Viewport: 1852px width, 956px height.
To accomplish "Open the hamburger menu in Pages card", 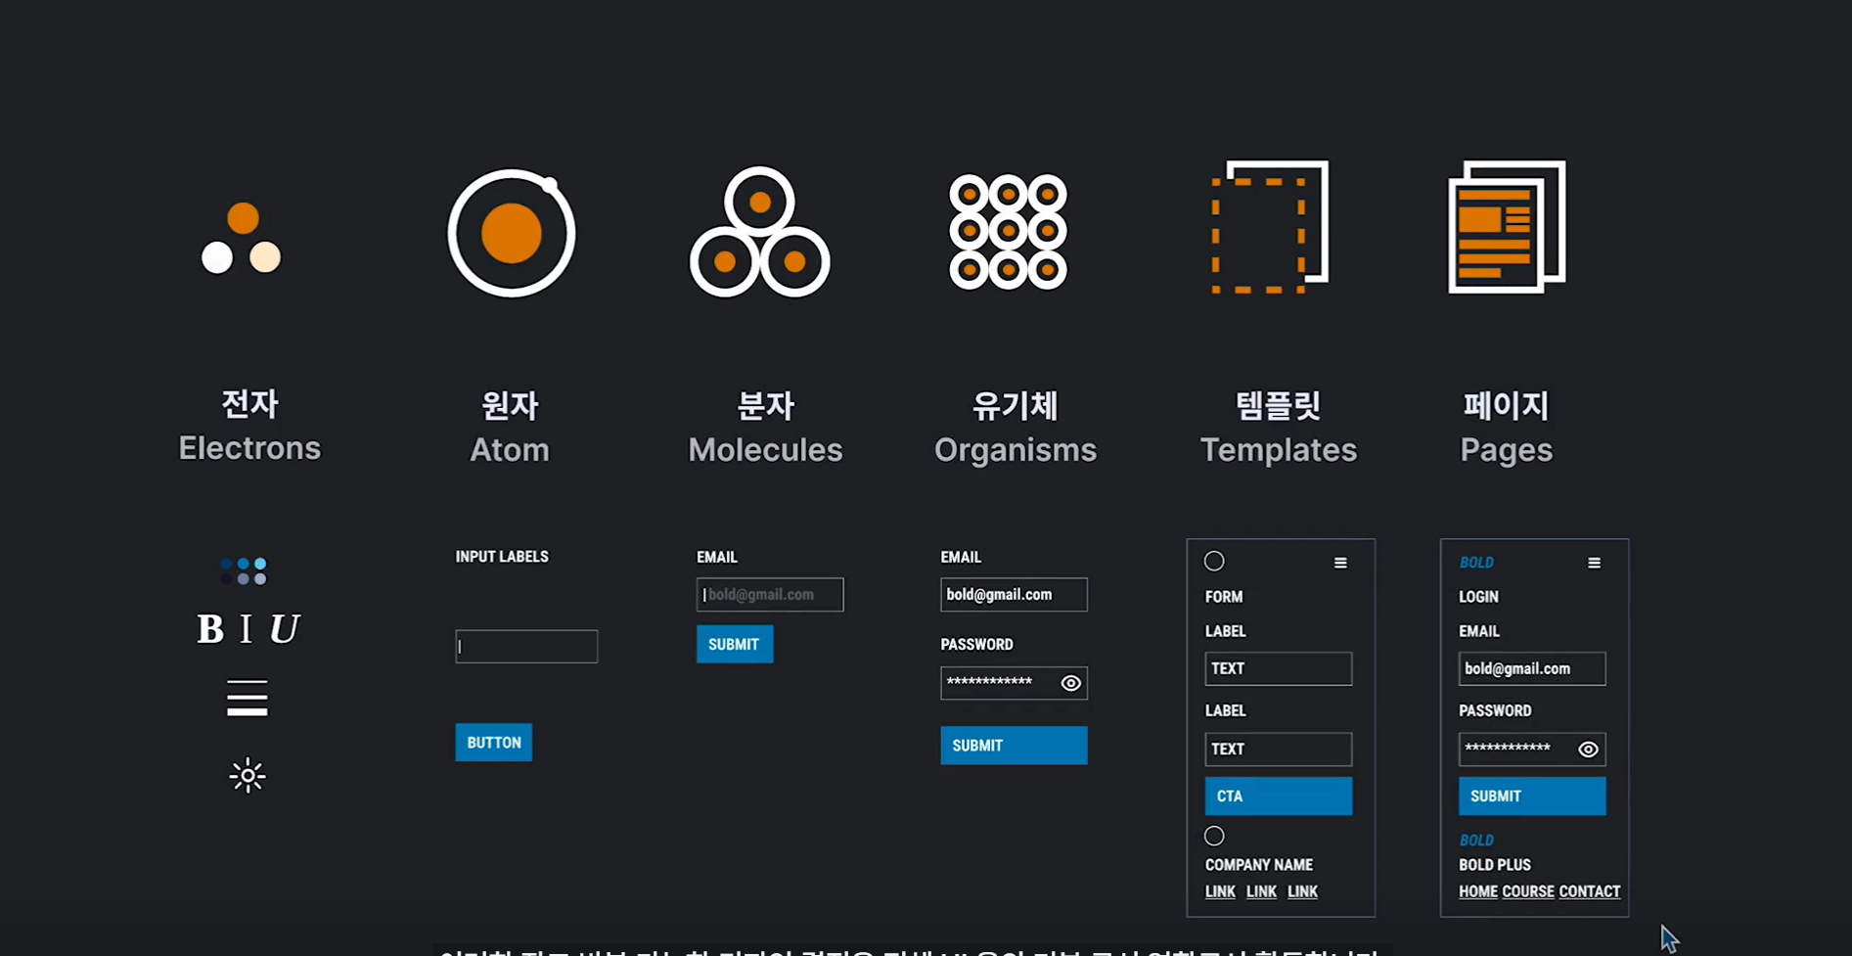I will click(x=1594, y=563).
